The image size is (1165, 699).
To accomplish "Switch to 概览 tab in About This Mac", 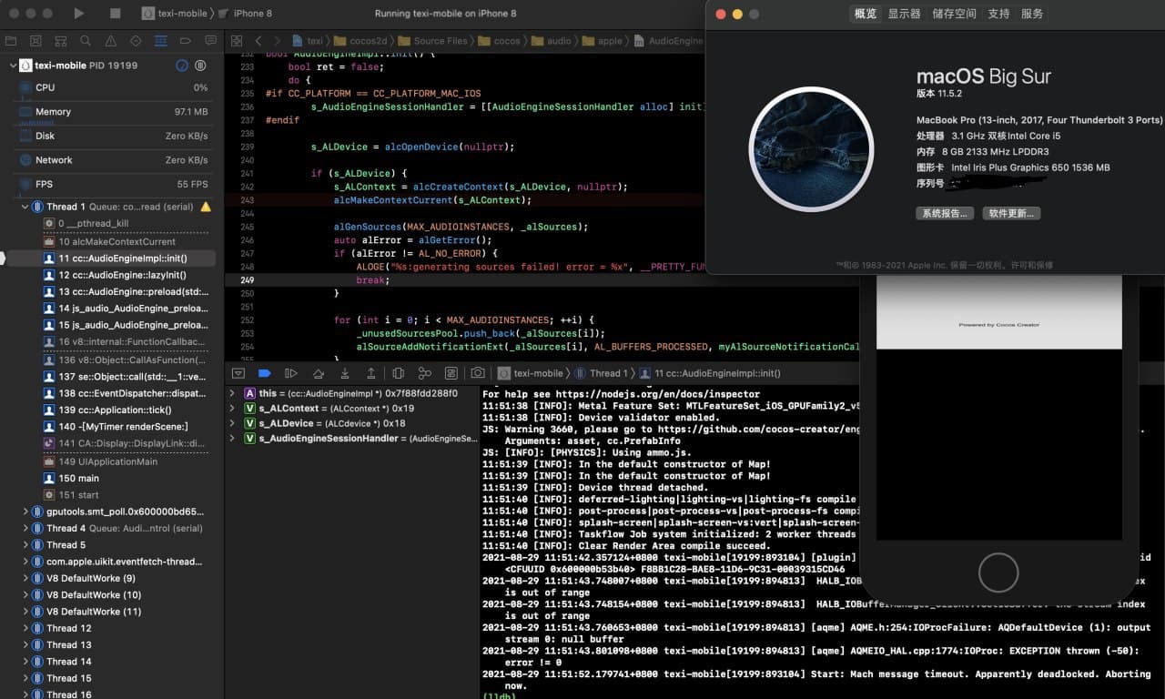I will pyautogui.click(x=866, y=14).
